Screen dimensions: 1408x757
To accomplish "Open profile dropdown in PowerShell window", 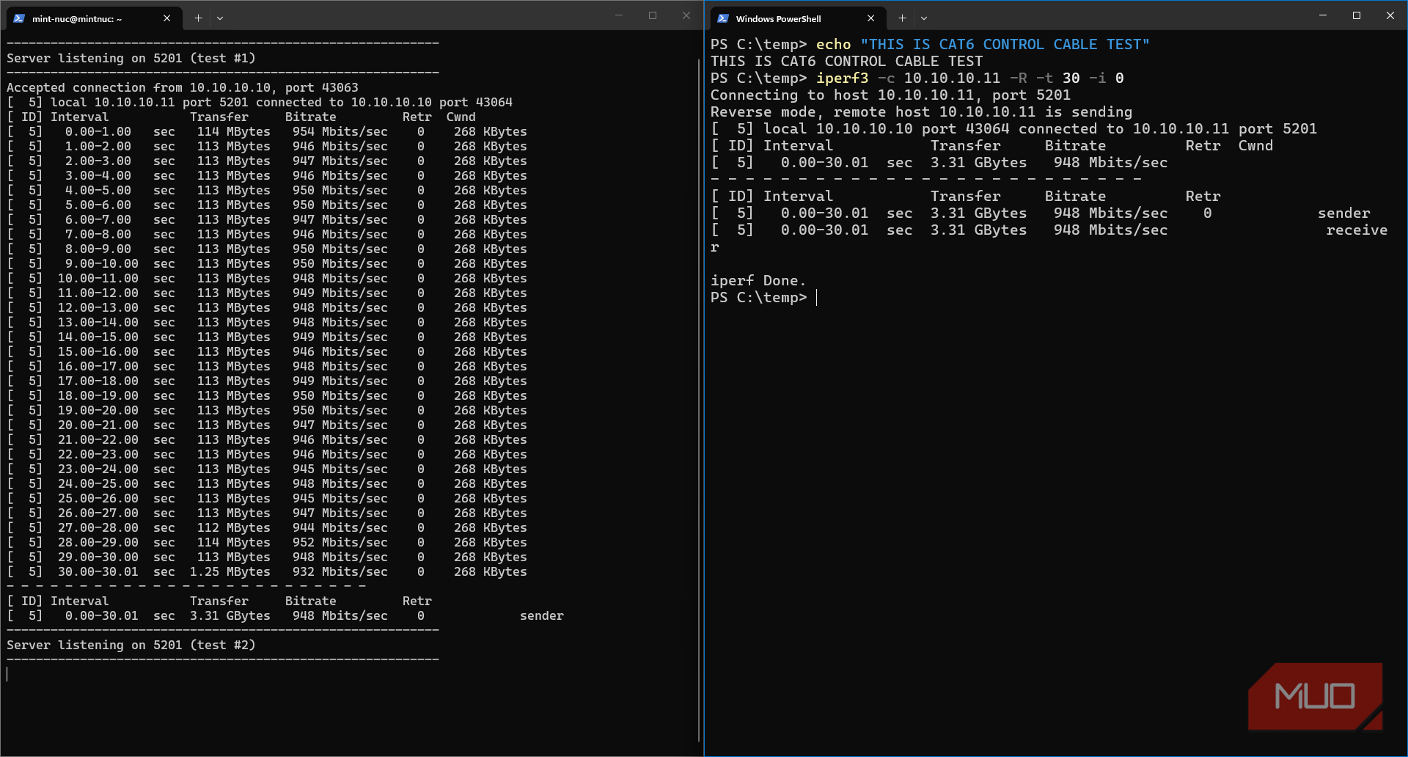I will pyautogui.click(x=924, y=18).
